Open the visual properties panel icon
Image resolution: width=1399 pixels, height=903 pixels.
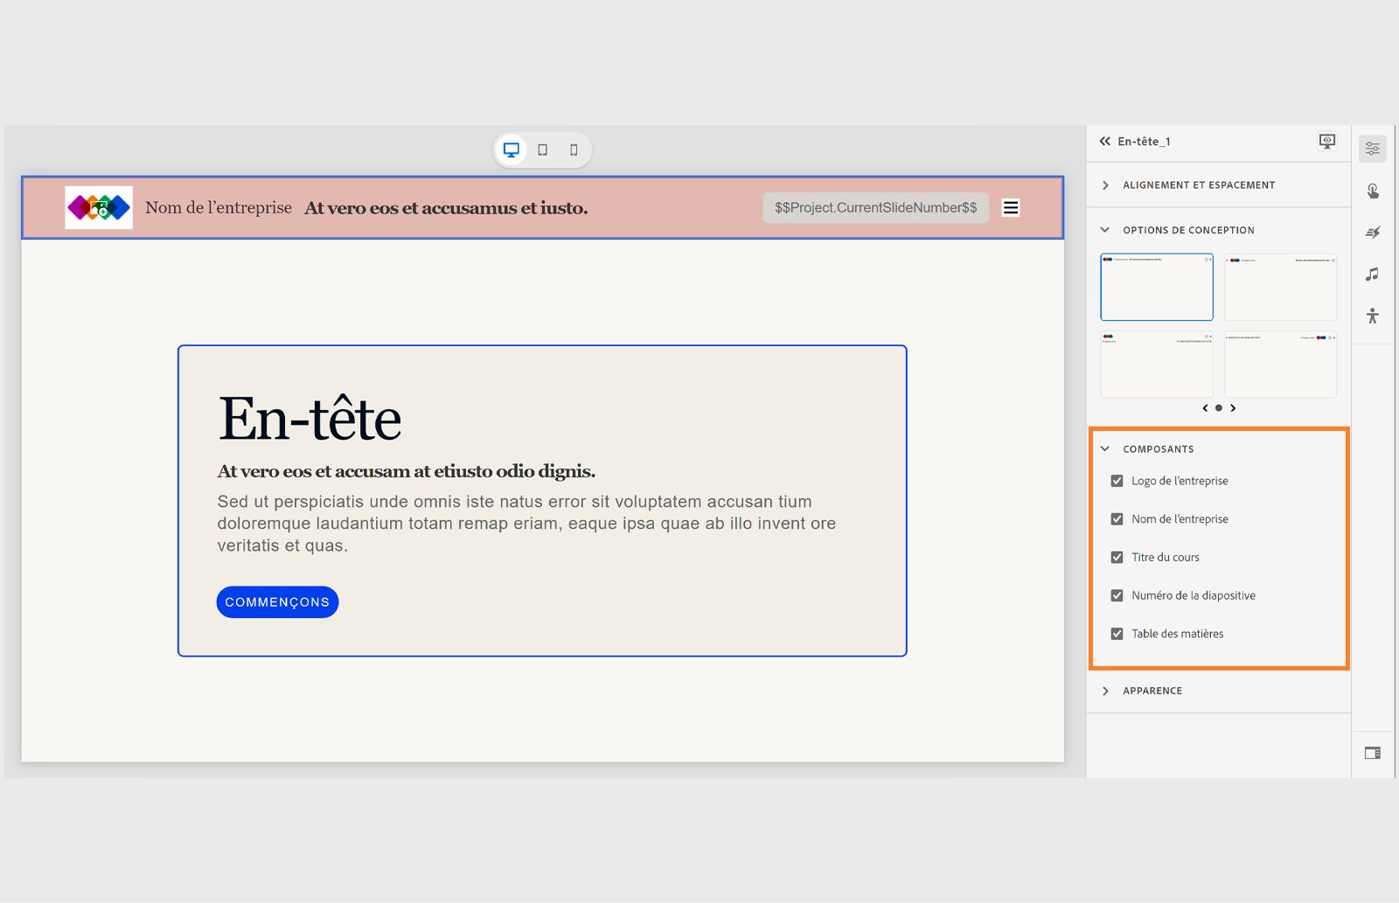point(1372,148)
